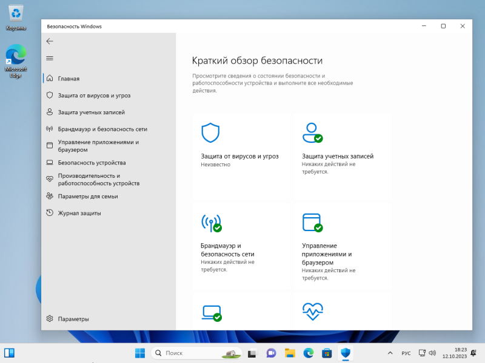485x363 pixels.
Task: Select the Microsoft Edge desktop shortcut
Action: [x=16, y=61]
